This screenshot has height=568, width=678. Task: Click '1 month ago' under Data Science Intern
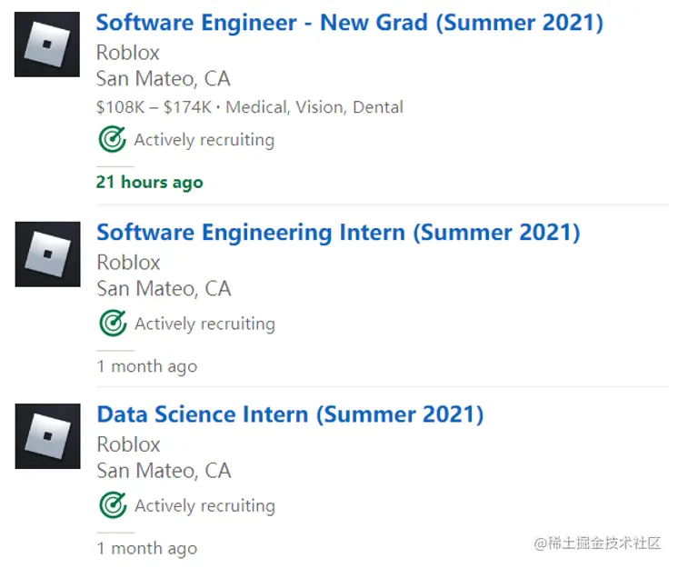(x=146, y=549)
